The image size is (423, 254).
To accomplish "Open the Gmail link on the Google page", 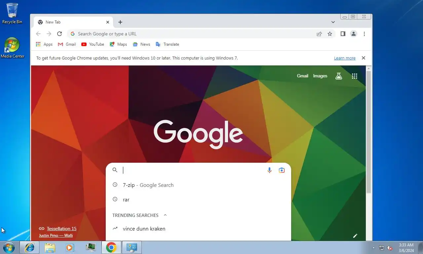I will click(x=302, y=76).
